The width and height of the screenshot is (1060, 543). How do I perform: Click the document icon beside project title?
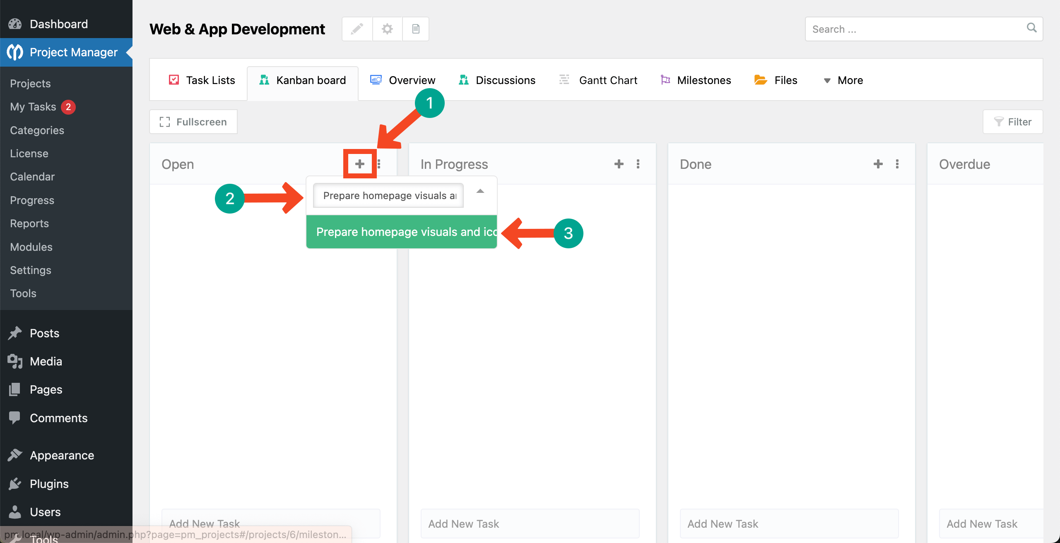click(416, 29)
